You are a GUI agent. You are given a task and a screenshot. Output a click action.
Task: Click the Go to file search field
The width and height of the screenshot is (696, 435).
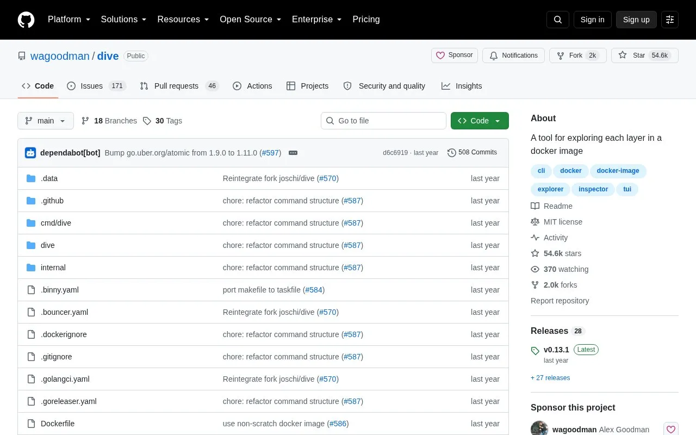[383, 121]
